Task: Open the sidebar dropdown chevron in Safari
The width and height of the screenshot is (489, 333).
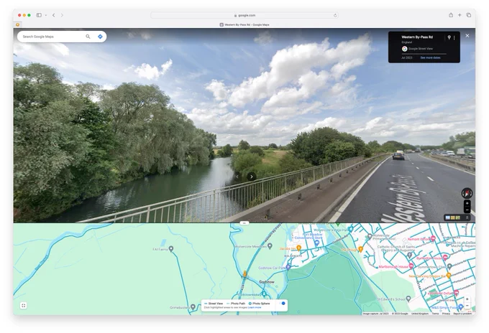Action: [46, 15]
